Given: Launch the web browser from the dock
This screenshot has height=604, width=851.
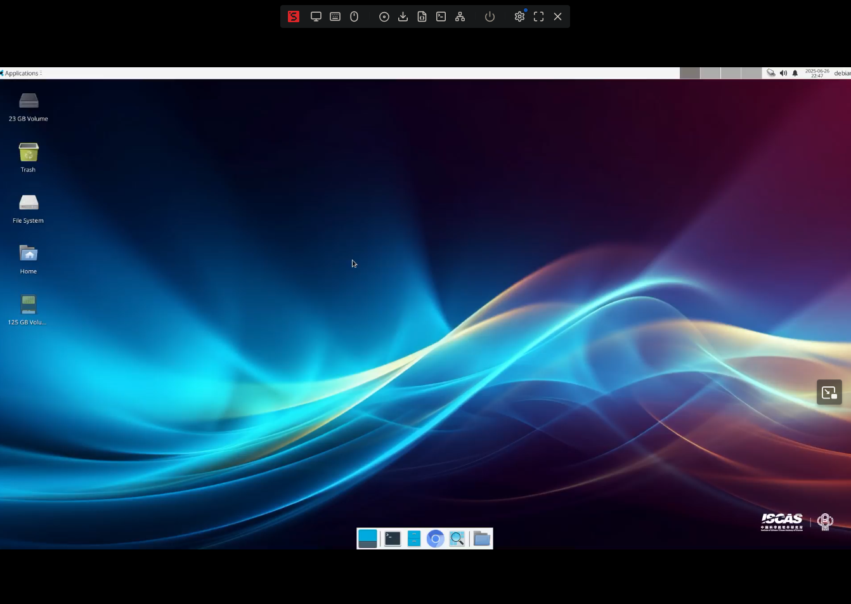Looking at the screenshot, I should coord(435,539).
